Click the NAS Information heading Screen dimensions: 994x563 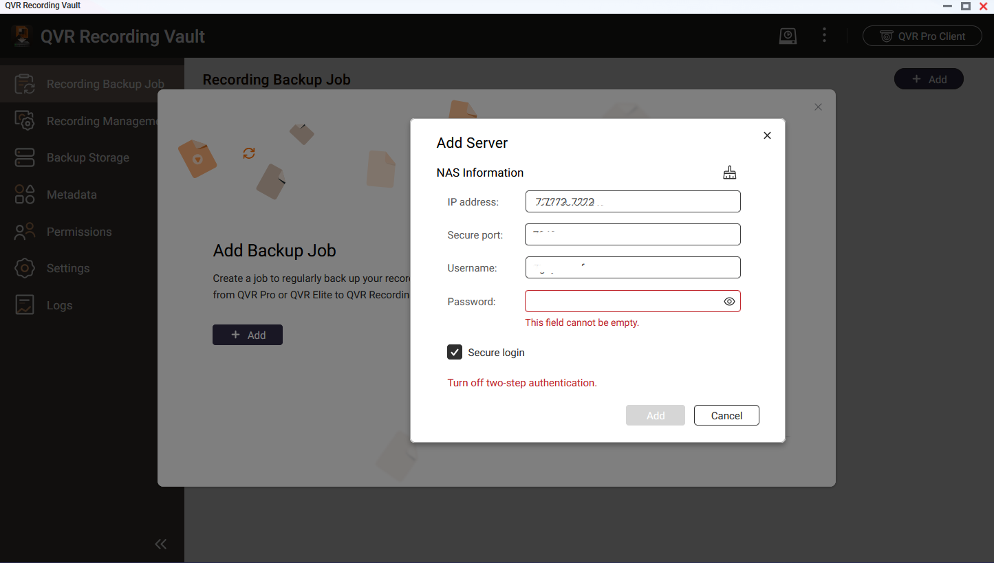click(480, 173)
